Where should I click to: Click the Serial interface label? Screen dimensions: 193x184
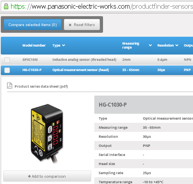[112, 155]
